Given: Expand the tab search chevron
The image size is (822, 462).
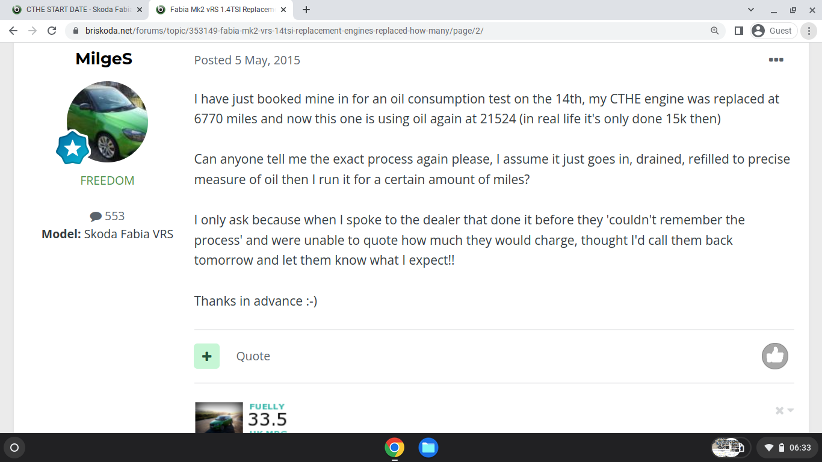Looking at the screenshot, I should [x=751, y=10].
